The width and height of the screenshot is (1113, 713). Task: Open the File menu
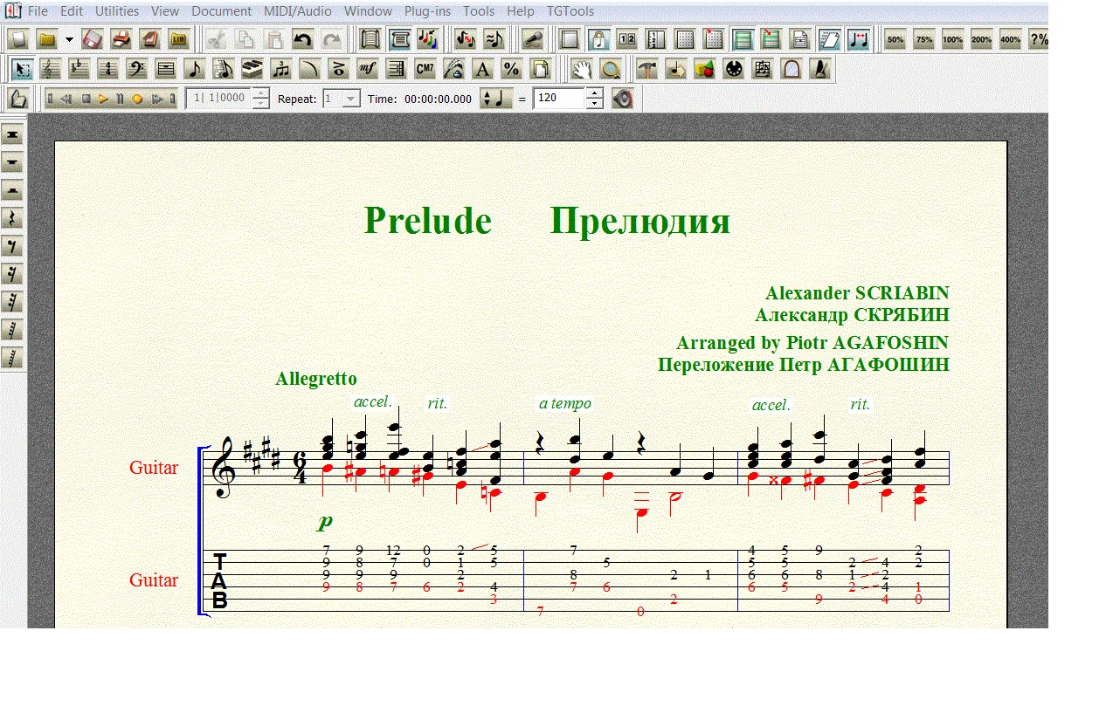click(x=38, y=11)
